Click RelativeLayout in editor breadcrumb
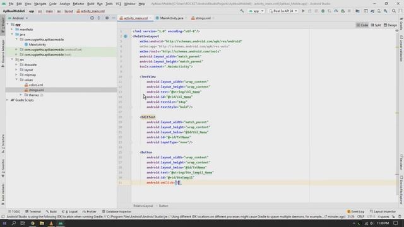This screenshot has width=404, height=227. 143,206
